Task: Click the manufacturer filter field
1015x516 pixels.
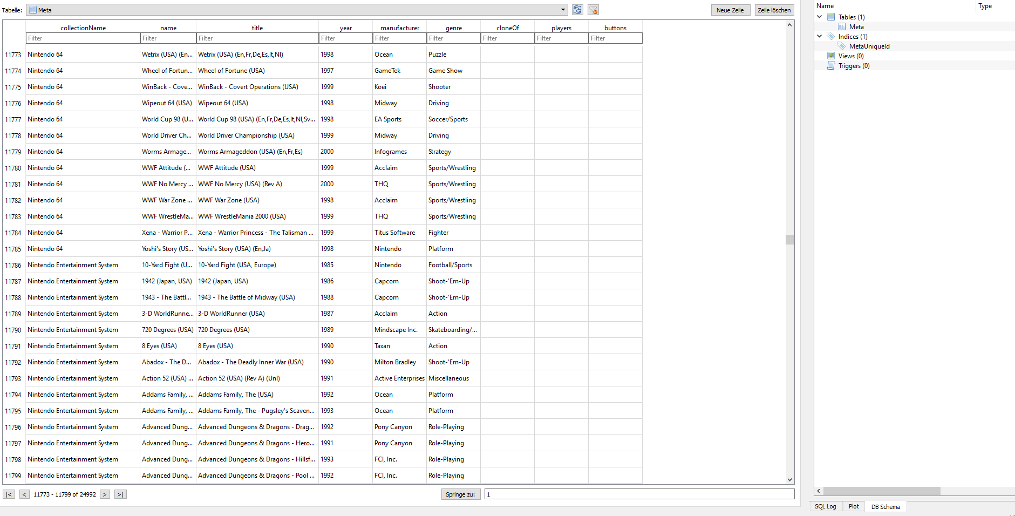Action: click(400, 38)
